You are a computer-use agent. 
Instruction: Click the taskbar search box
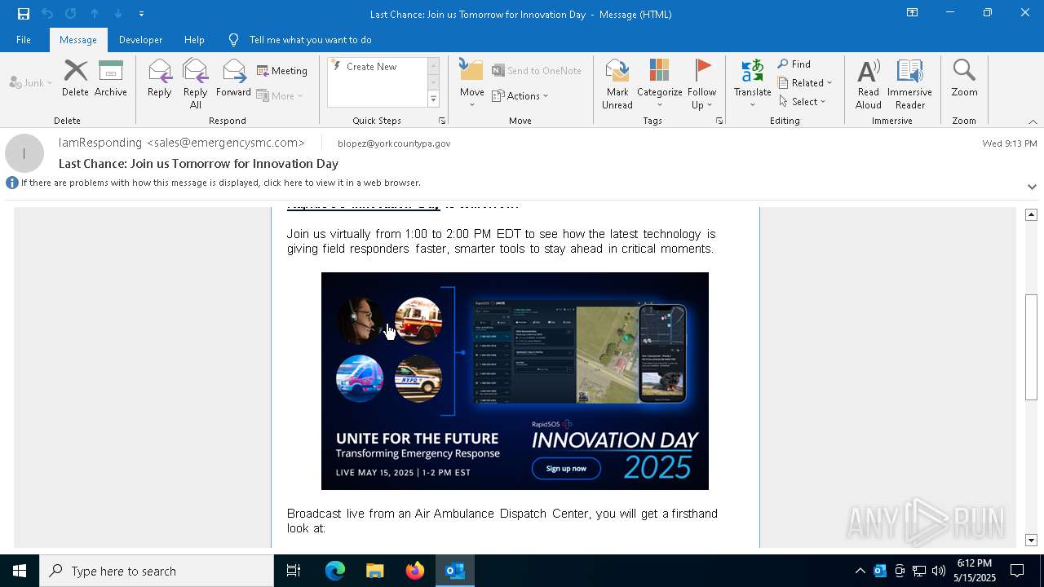(157, 571)
